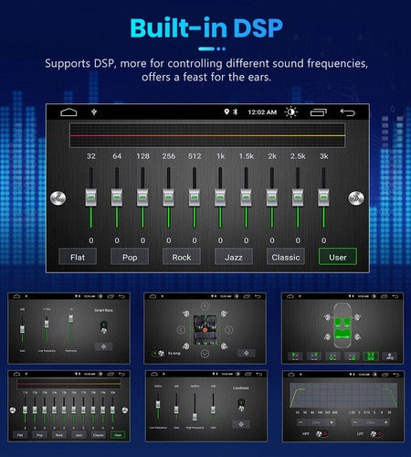This screenshot has height=457, width=411.
Task: Click the back arrow in main status bar
Action: tap(348, 112)
